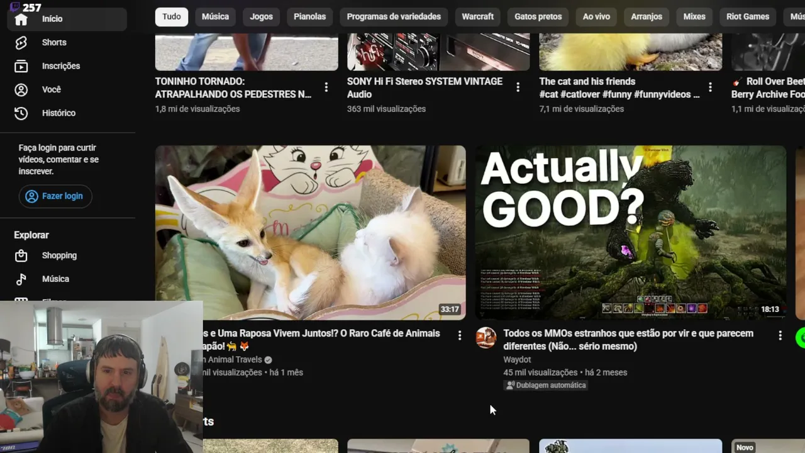
Task: Click the verified badge beside Animal Travels
Action: (x=268, y=360)
